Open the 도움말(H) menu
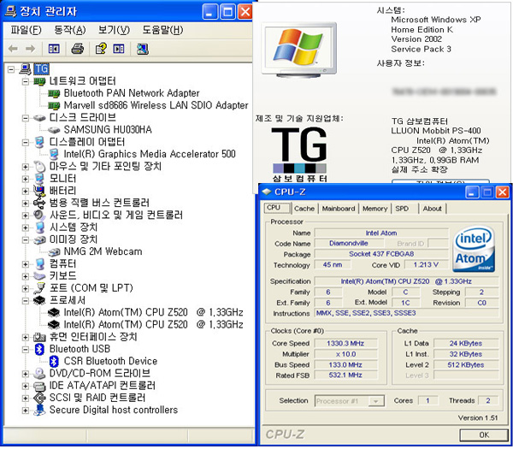Image resolution: width=513 pixels, height=449 pixels. tap(162, 31)
